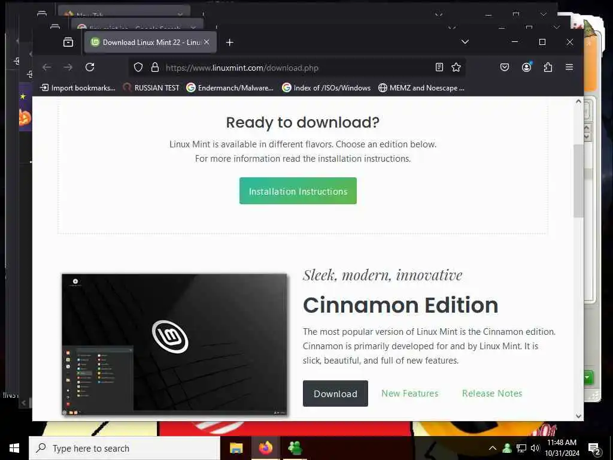Click the green people app taskbar icon

point(295,448)
